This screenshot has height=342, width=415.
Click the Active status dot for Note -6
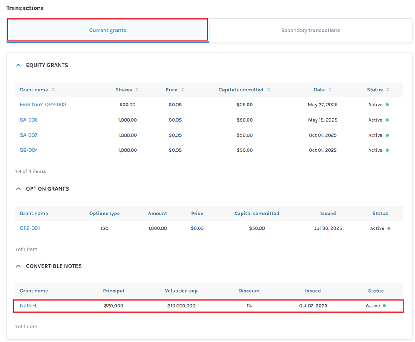(384, 305)
